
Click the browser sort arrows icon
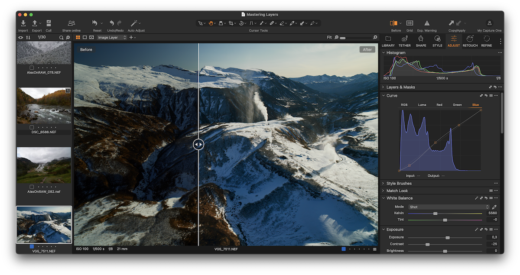pyautogui.click(x=28, y=38)
